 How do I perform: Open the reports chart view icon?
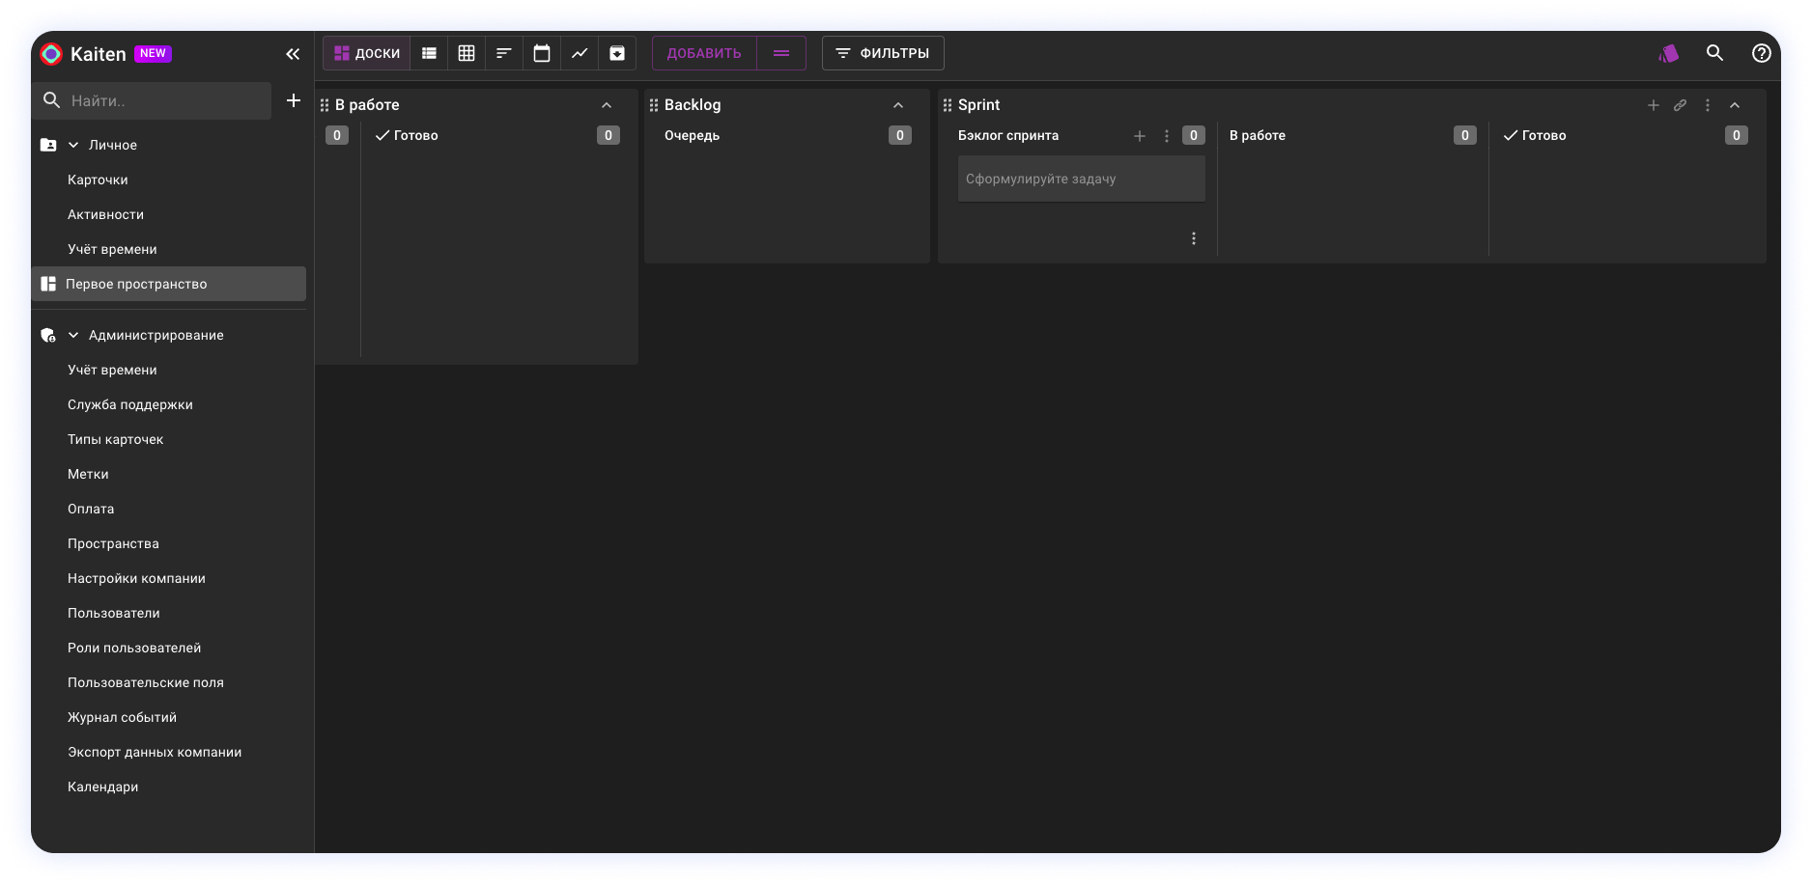coord(580,53)
